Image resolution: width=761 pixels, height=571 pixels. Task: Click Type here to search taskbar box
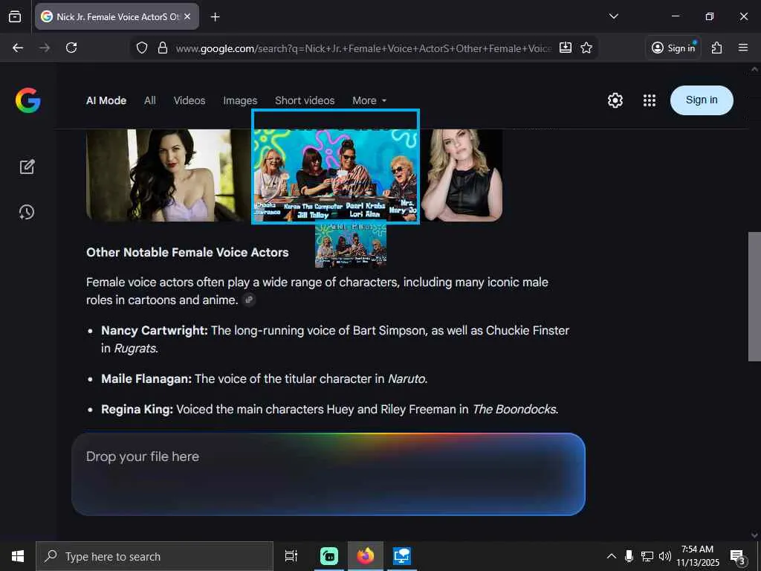[155, 556]
